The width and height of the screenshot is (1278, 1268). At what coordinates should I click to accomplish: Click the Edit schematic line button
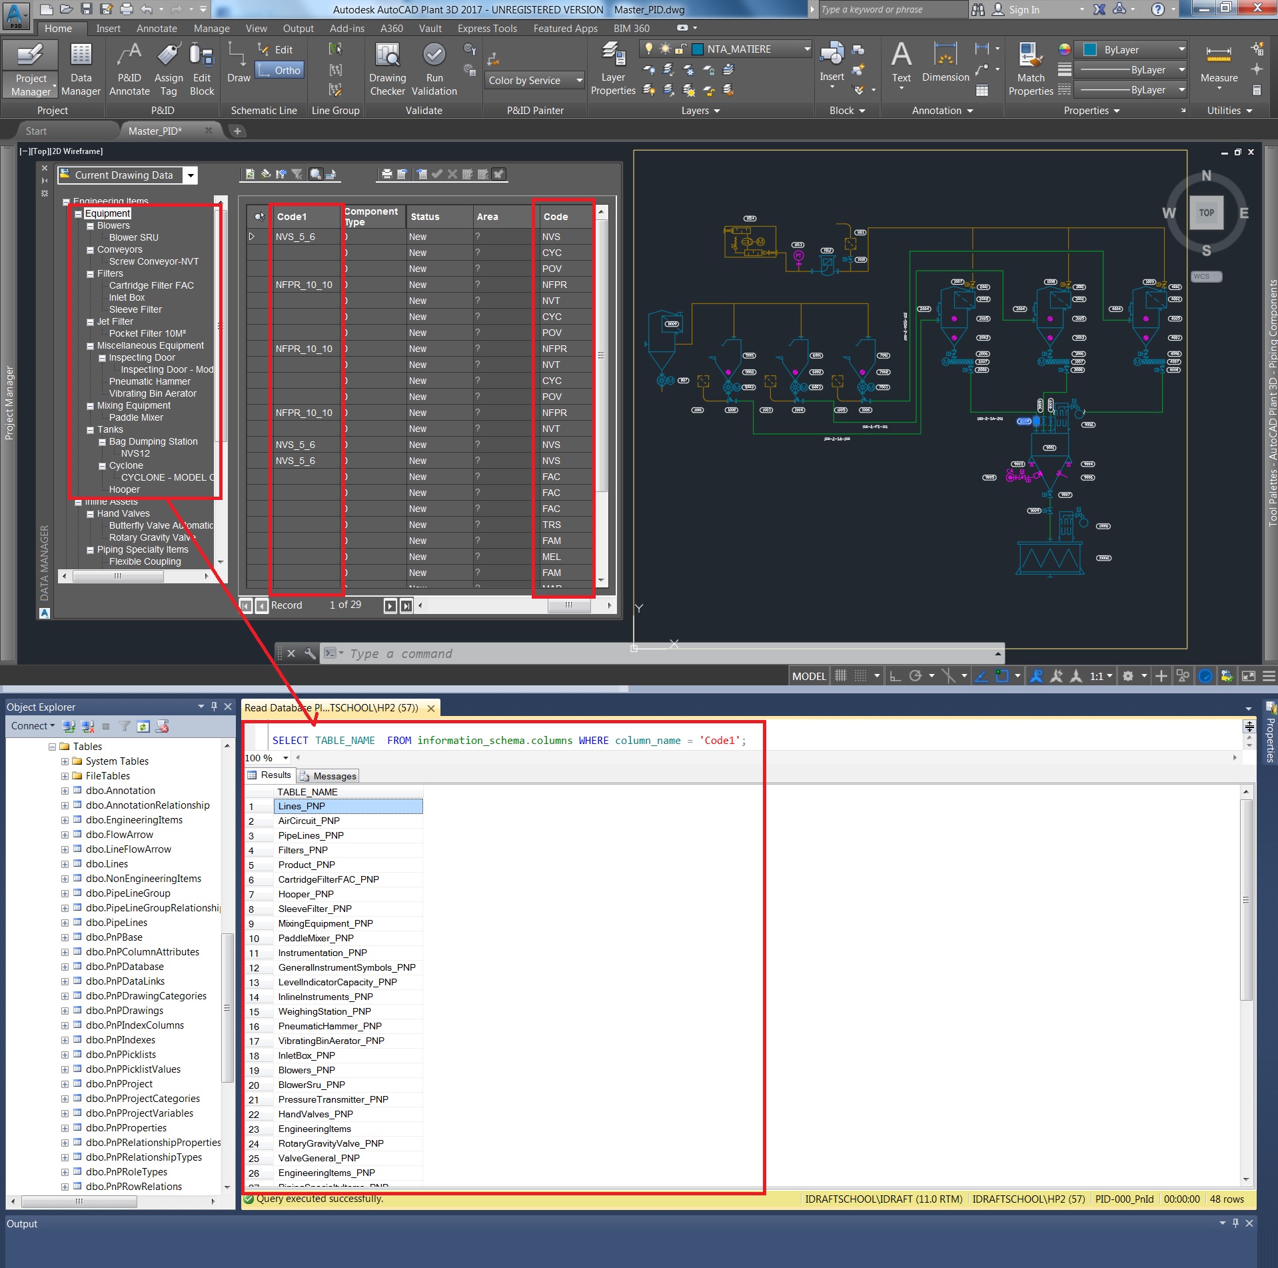coord(276,50)
